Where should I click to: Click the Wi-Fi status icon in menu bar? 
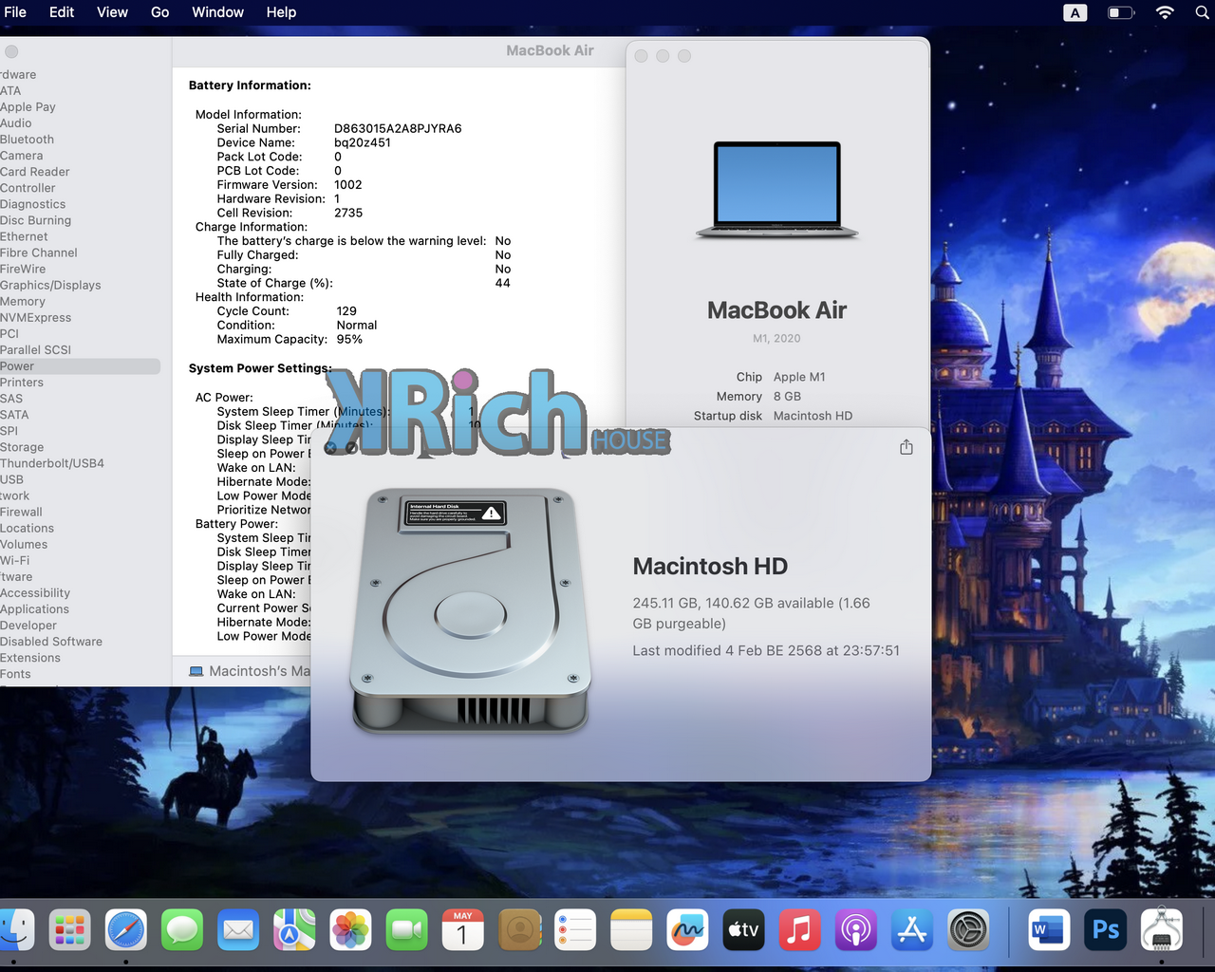pos(1165,12)
